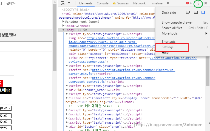Click the Elements panel vertical scrollbar
The width and height of the screenshot is (210, 131).
point(208,71)
